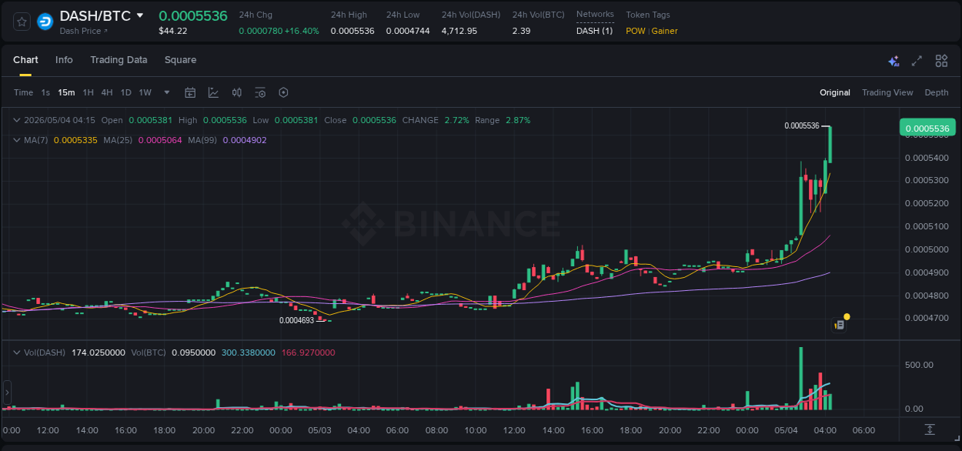Click the 24h change +16.40% value

click(x=302, y=31)
